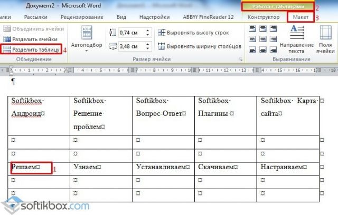The width and height of the screenshot is (338, 215).
Task: Open the Вид tab
Action: tap(121, 17)
